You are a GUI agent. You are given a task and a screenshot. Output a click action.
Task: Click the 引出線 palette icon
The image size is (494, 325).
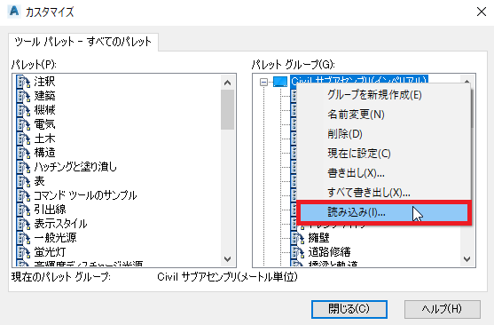click(23, 210)
